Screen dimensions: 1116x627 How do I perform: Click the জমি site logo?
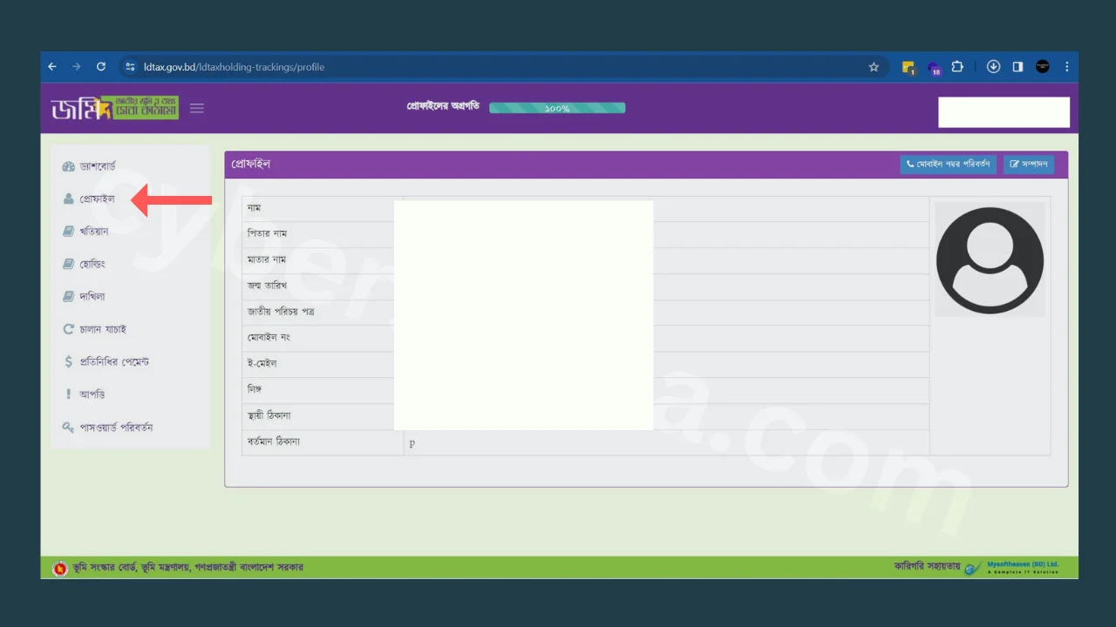[x=114, y=108]
